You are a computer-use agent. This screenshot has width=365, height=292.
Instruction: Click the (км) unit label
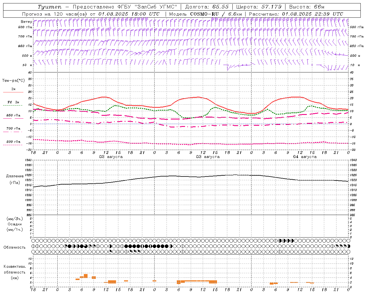coord(15,278)
